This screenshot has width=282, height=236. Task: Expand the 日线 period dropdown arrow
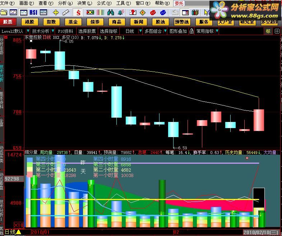point(140,31)
